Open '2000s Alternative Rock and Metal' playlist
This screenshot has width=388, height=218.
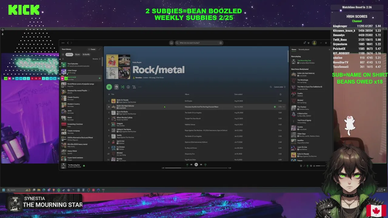[82, 138]
